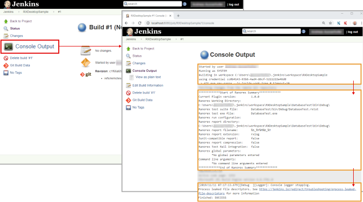Viewport: 363px width, 202px height.
Task: Click the No changes notepad icon
Action: click(86, 50)
